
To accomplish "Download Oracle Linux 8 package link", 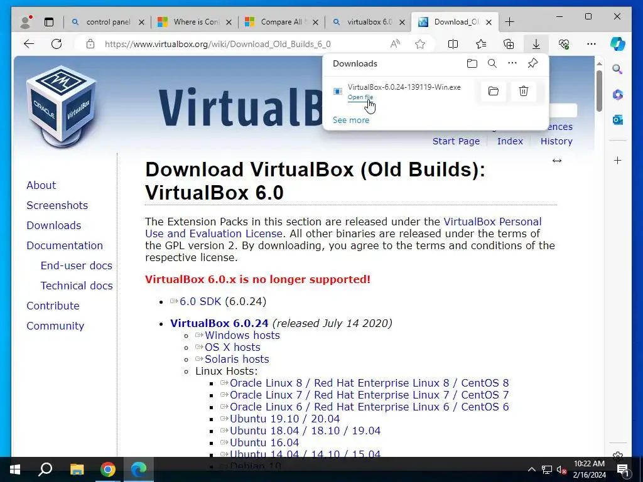I will tap(369, 383).
